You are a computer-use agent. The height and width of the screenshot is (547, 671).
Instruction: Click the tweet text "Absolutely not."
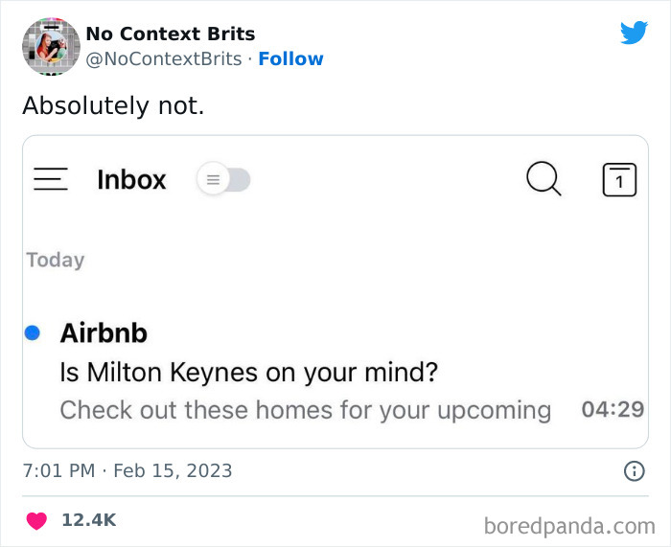click(x=113, y=105)
